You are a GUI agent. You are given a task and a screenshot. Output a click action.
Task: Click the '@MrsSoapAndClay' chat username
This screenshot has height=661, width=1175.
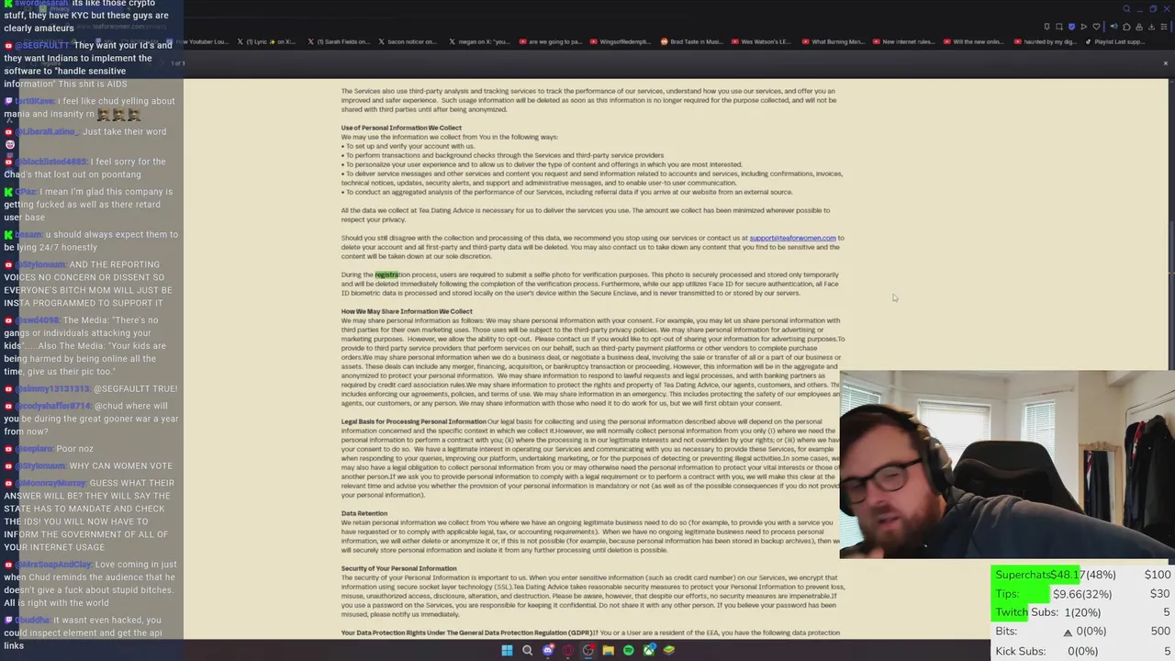(x=52, y=565)
